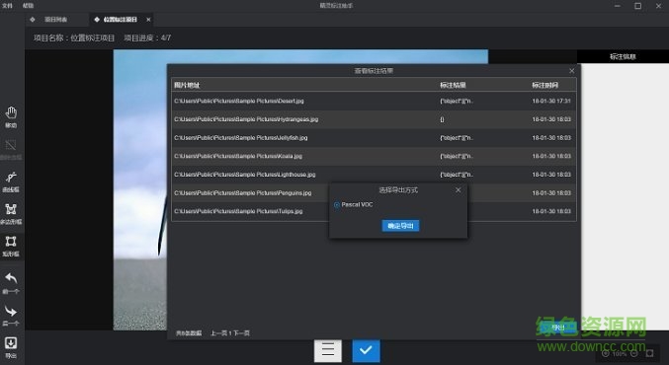Viewport: 669px width, 365px height.
Task: Select the Jellyfish.jpg row path
Action: (241, 137)
